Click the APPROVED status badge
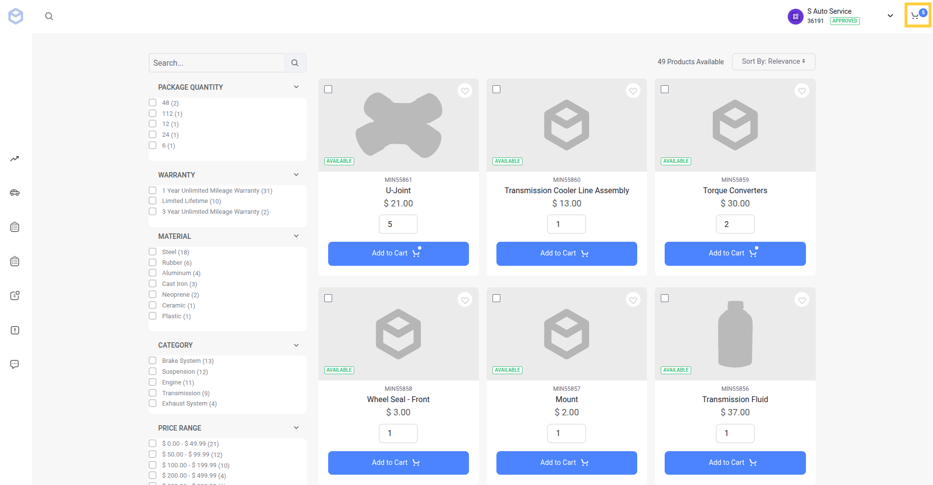 coord(844,21)
